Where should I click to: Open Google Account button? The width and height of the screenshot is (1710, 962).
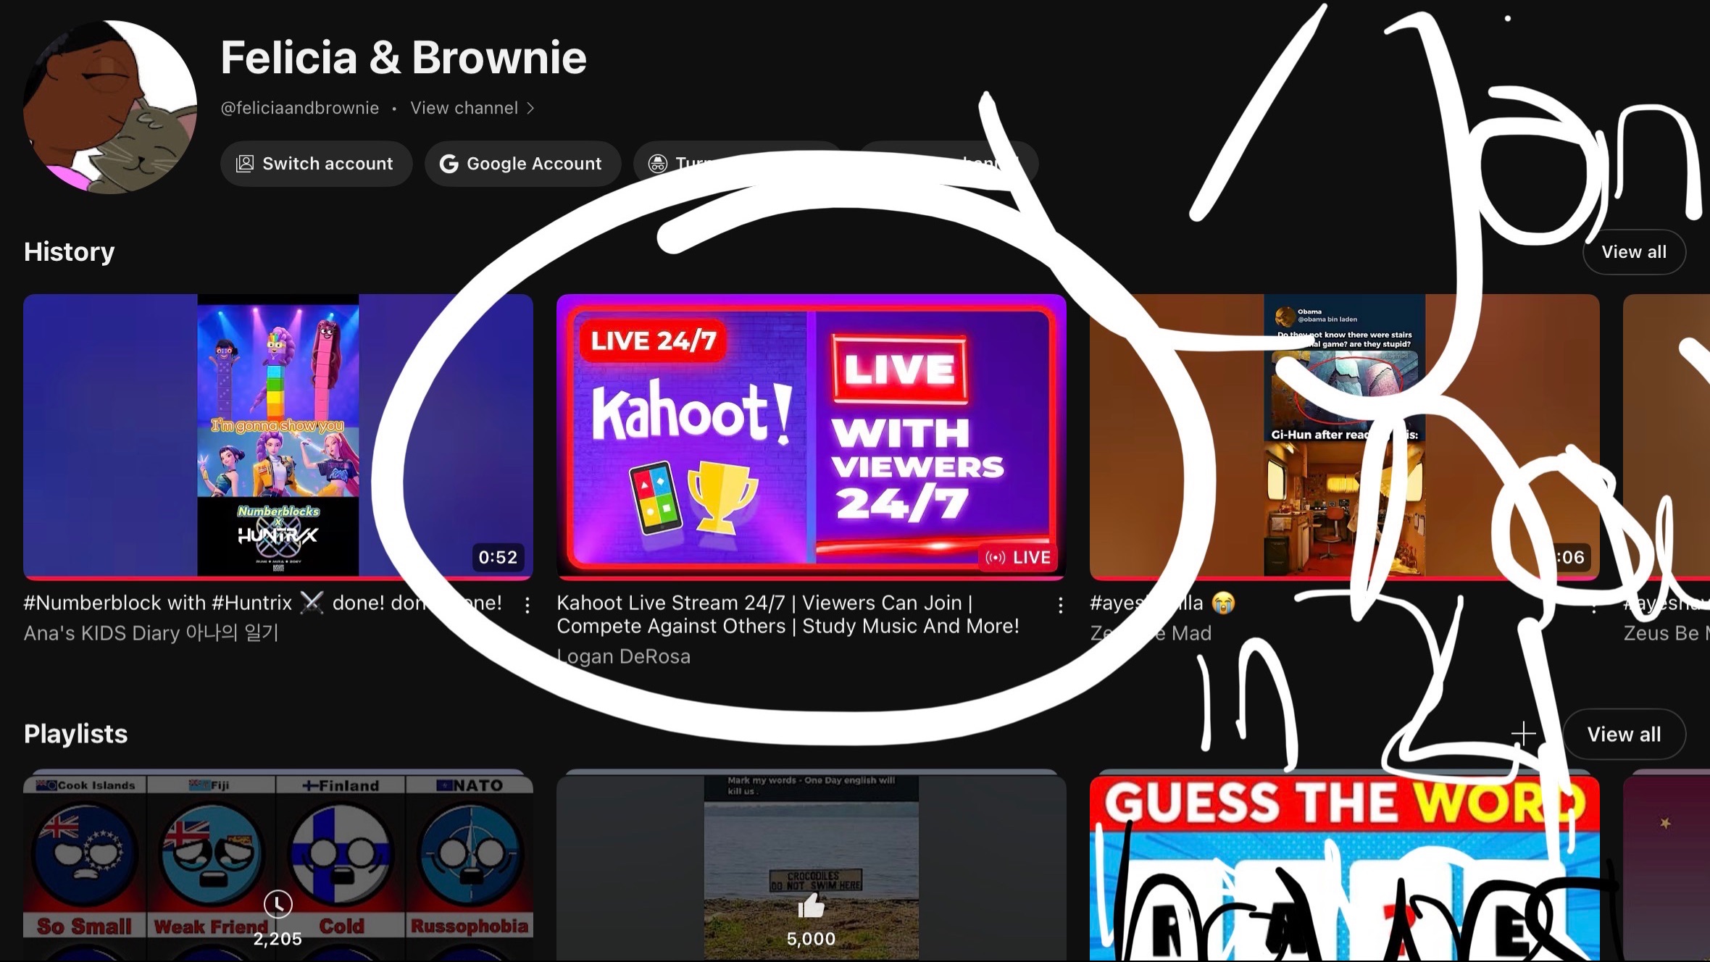[522, 164]
